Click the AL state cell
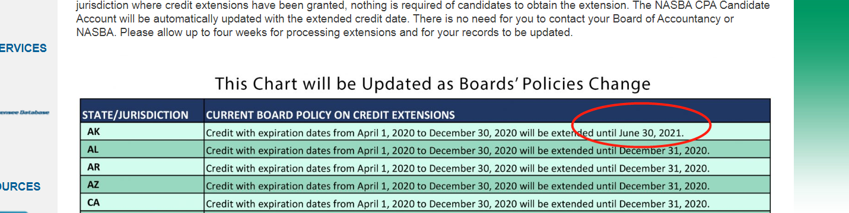849x213 pixels. (142, 149)
